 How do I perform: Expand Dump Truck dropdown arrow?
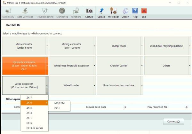pyautogui.click(x=142, y=46)
